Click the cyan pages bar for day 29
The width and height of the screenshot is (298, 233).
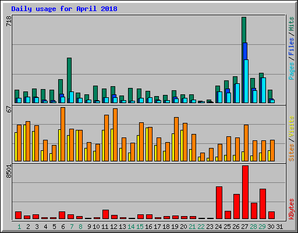pyautogui.click(x=264, y=90)
